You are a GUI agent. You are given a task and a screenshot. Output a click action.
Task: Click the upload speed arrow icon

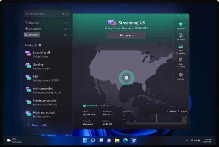(178, 111)
